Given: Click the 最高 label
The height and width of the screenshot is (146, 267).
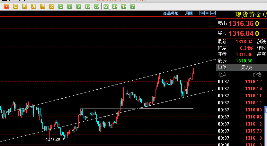Looking at the screenshot, I should coord(262,54).
